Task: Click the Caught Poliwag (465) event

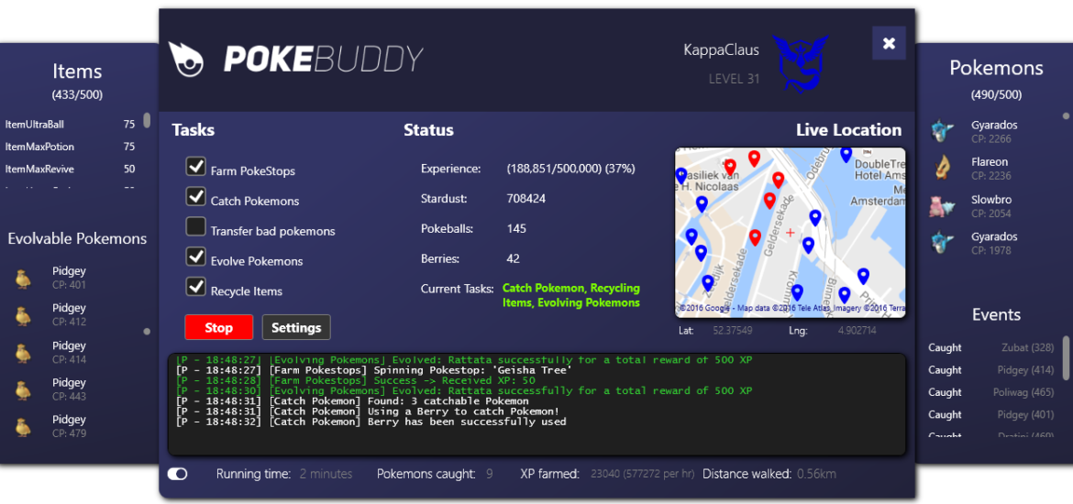Action: 990,392
